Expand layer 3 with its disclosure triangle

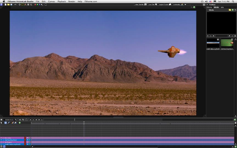coord(1,140)
